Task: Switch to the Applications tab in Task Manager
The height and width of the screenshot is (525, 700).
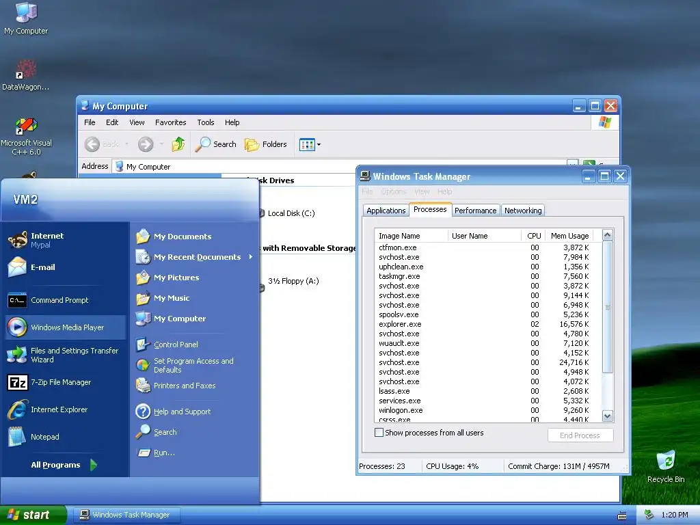Action: click(386, 211)
